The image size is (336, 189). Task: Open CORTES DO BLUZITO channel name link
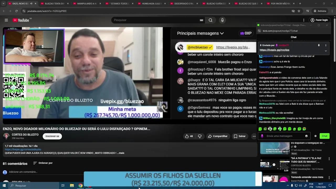click(x=25, y=135)
